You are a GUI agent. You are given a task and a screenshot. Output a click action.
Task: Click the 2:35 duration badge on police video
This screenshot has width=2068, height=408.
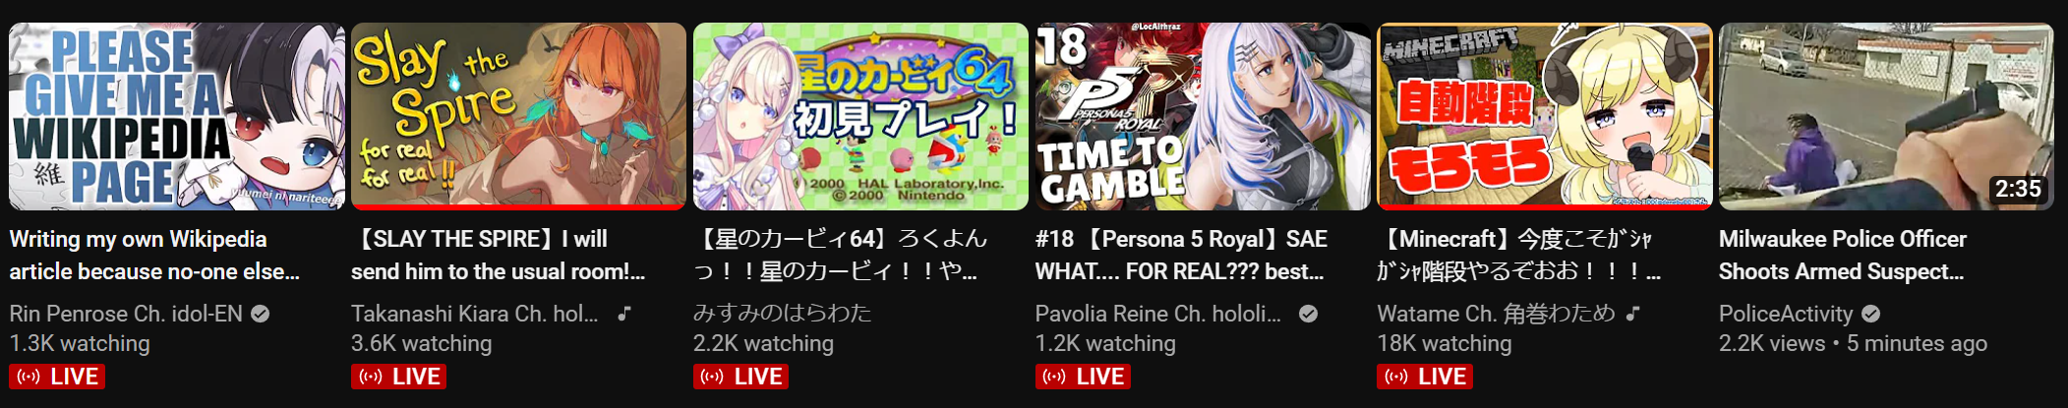coord(2018,189)
